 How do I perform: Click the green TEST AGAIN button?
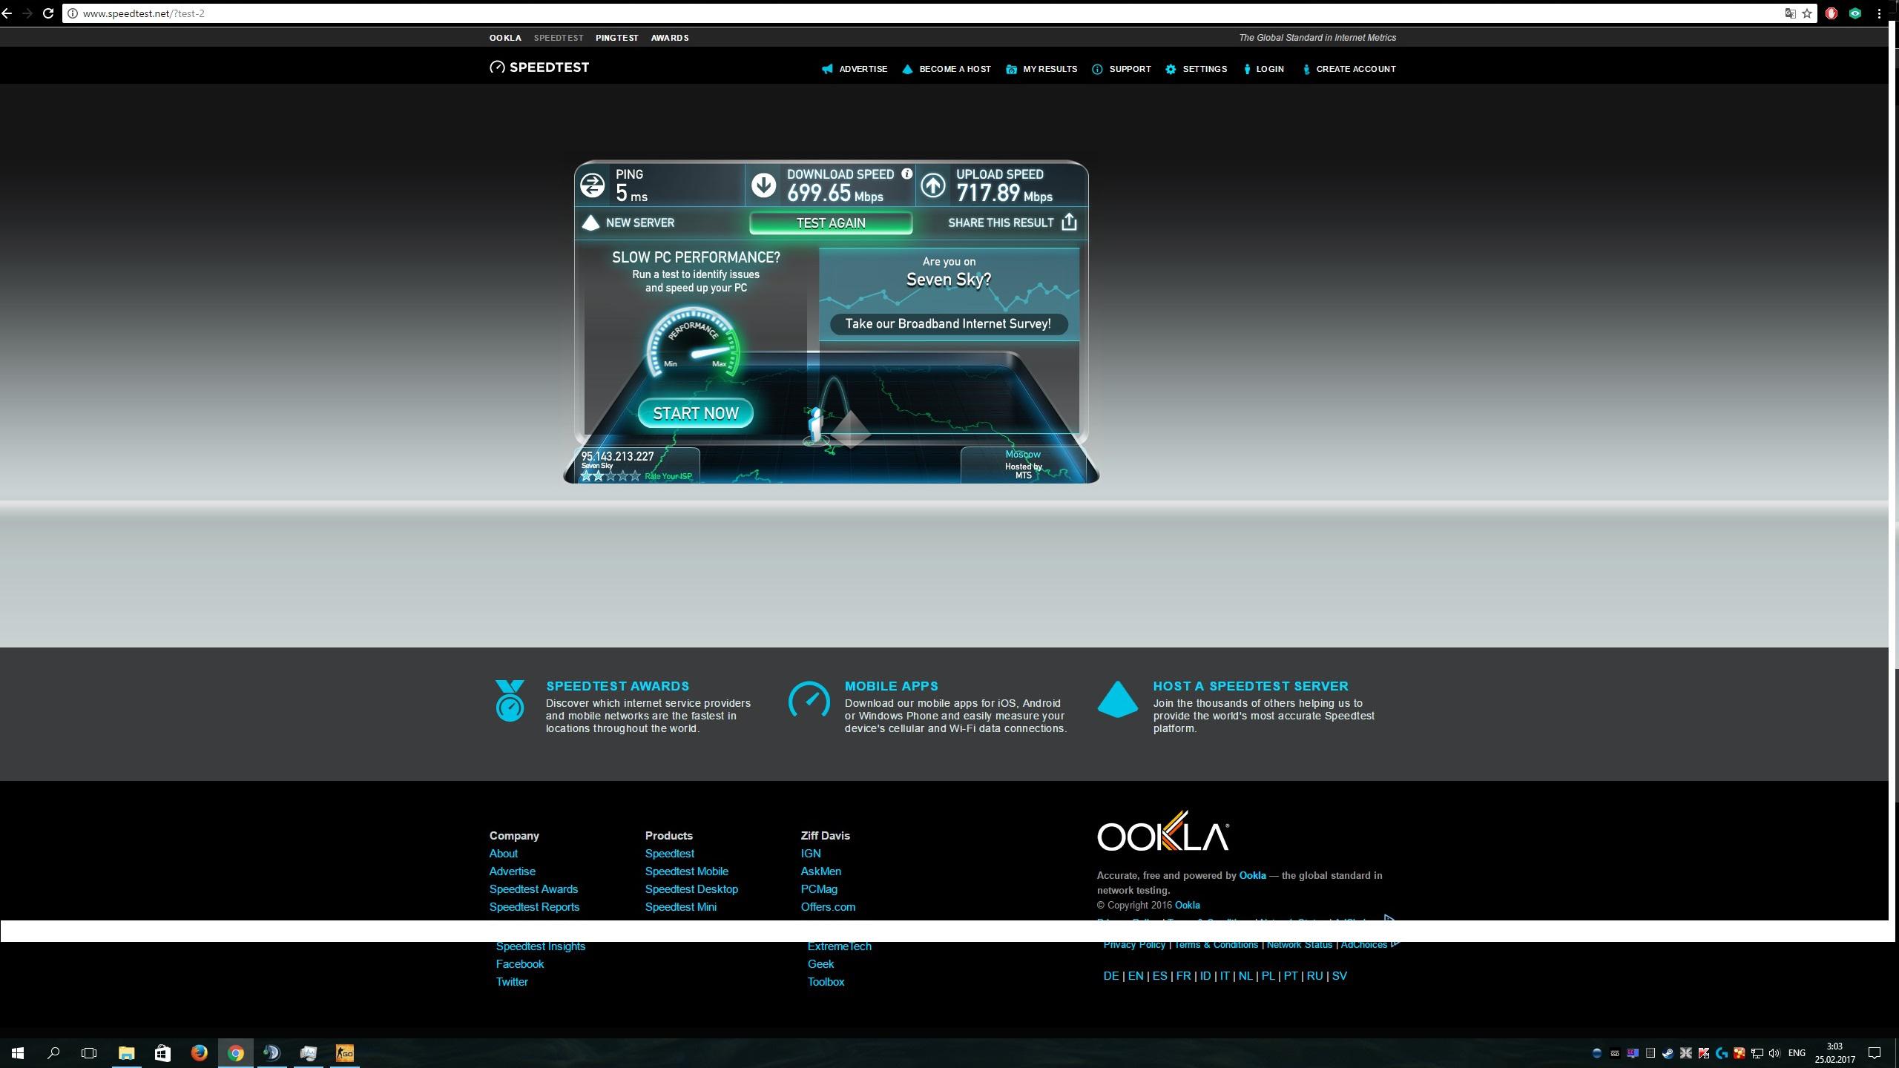(x=831, y=223)
